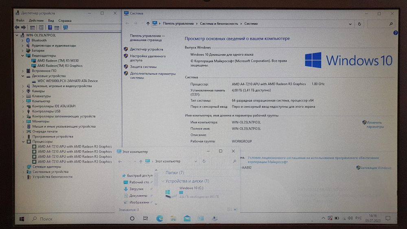Click Панель управления breadcrumb
This screenshot has height=229, width=407.
click(x=178, y=24)
